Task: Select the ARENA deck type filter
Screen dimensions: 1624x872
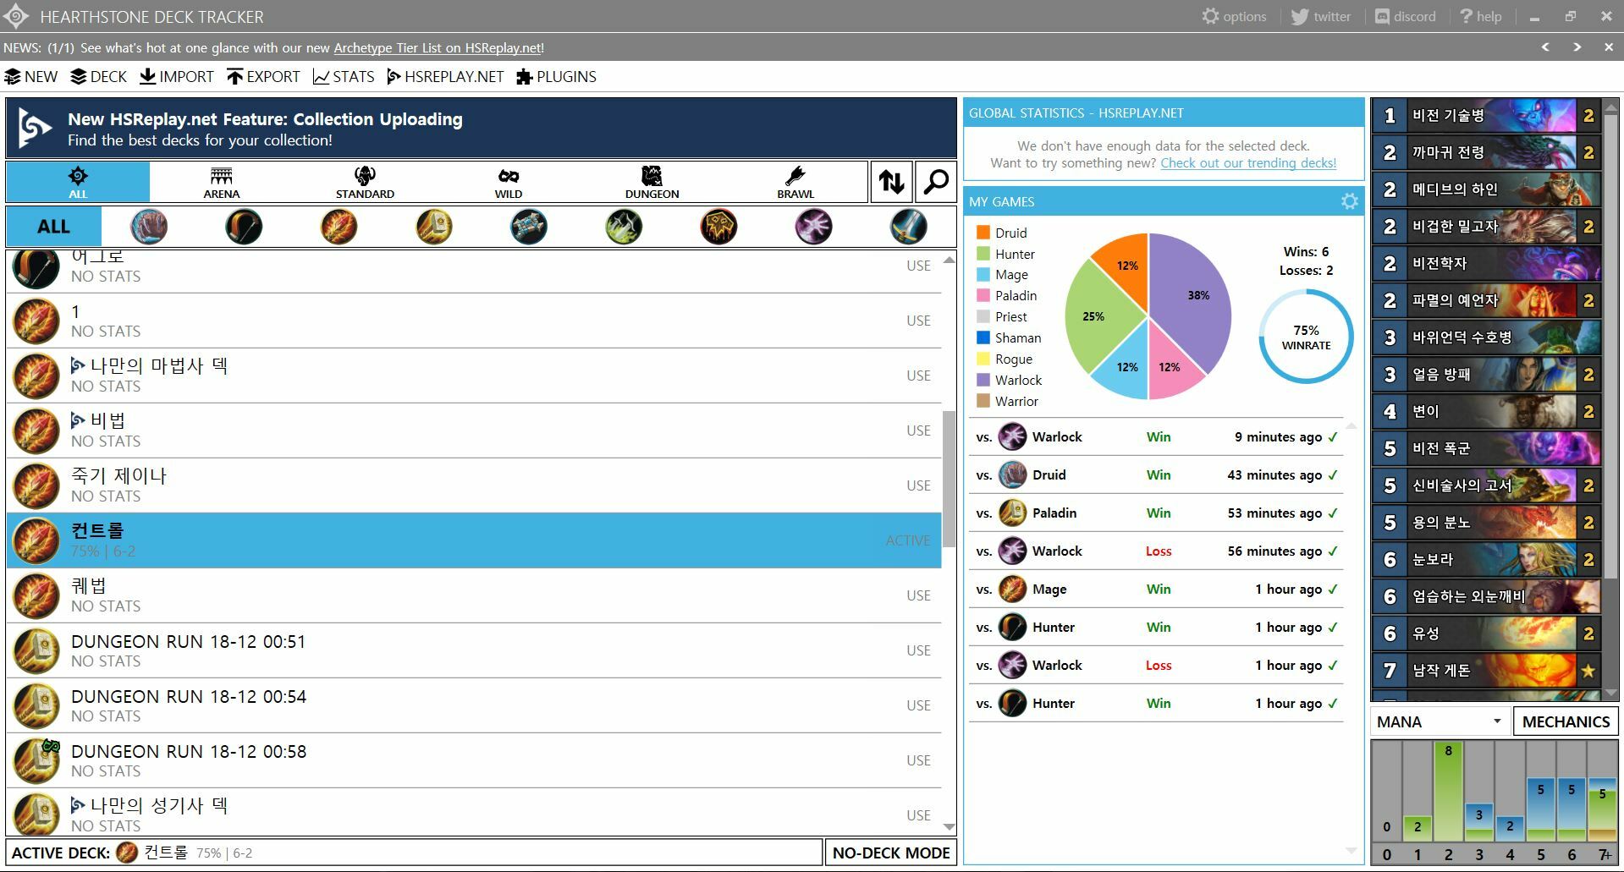Action: 222,182
